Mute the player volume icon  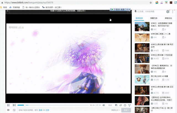pyautogui.click(x=104, y=105)
